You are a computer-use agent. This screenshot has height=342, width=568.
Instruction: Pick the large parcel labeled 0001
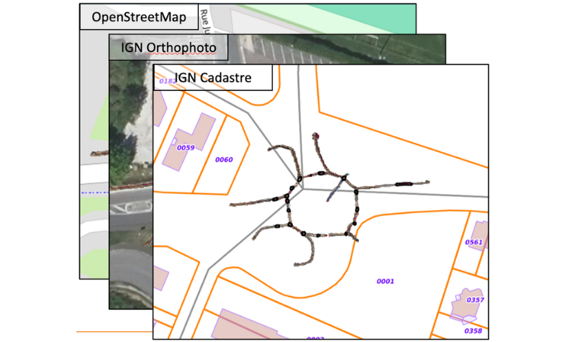click(385, 281)
